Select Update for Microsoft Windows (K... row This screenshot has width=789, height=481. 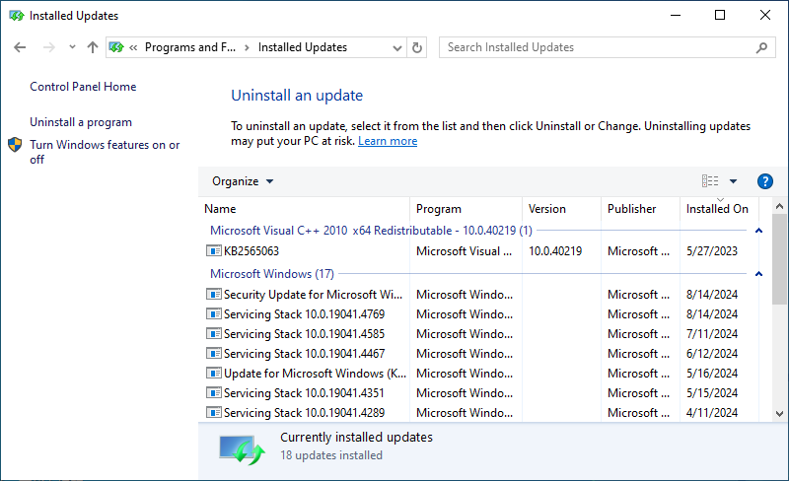[x=315, y=374]
